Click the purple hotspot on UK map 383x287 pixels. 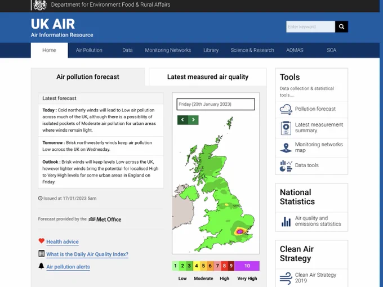click(x=240, y=231)
